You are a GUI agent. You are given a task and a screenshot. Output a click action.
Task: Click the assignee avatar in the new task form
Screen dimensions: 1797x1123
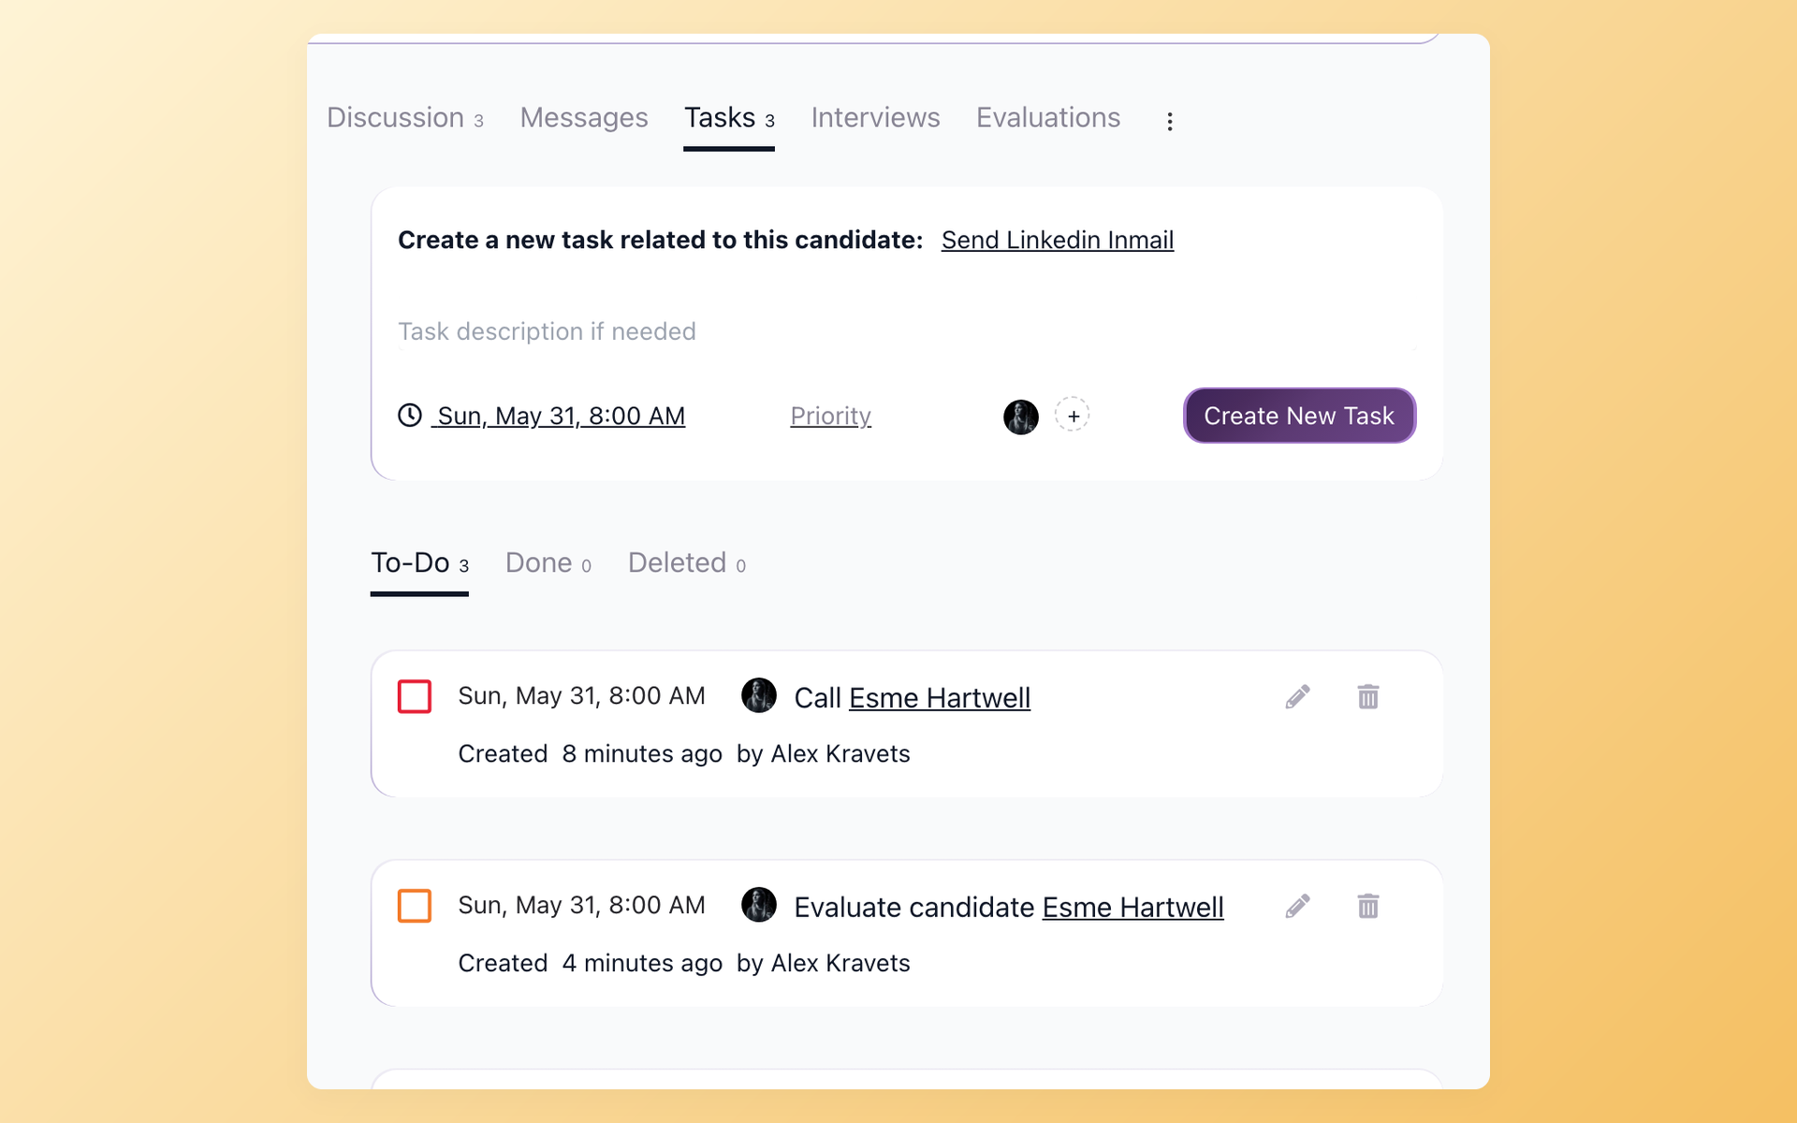pos(1021,416)
